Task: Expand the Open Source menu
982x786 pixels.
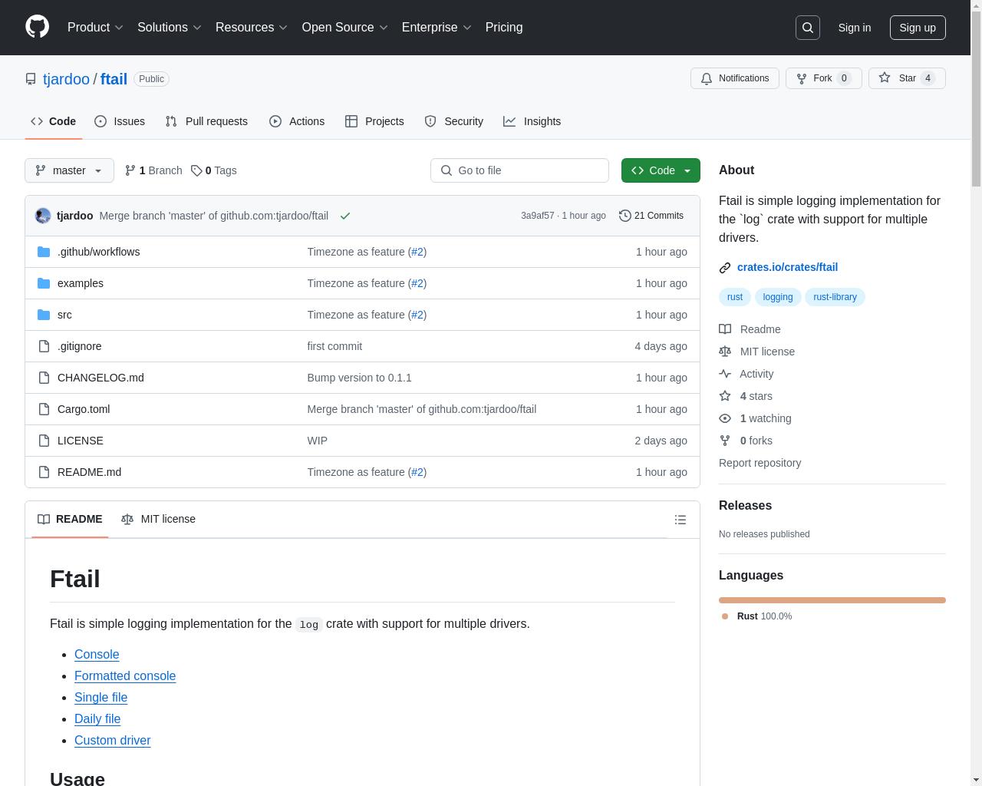Action: coord(344,27)
